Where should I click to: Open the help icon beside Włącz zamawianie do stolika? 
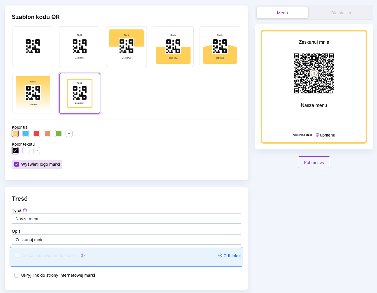point(83,255)
